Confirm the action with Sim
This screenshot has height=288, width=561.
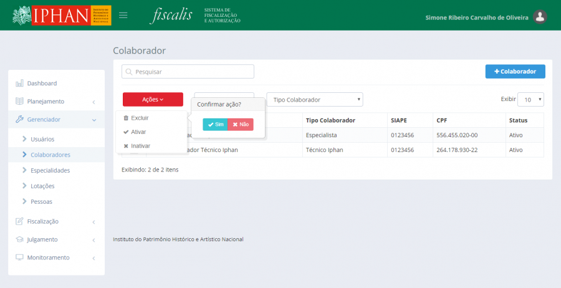216,125
